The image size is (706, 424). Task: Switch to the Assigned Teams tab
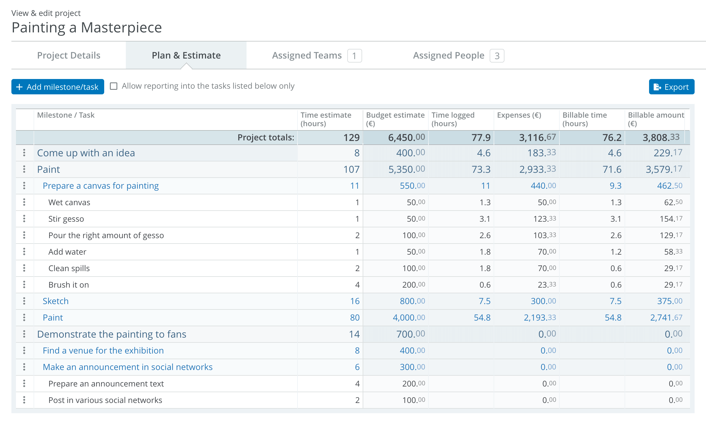click(x=307, y=55)
